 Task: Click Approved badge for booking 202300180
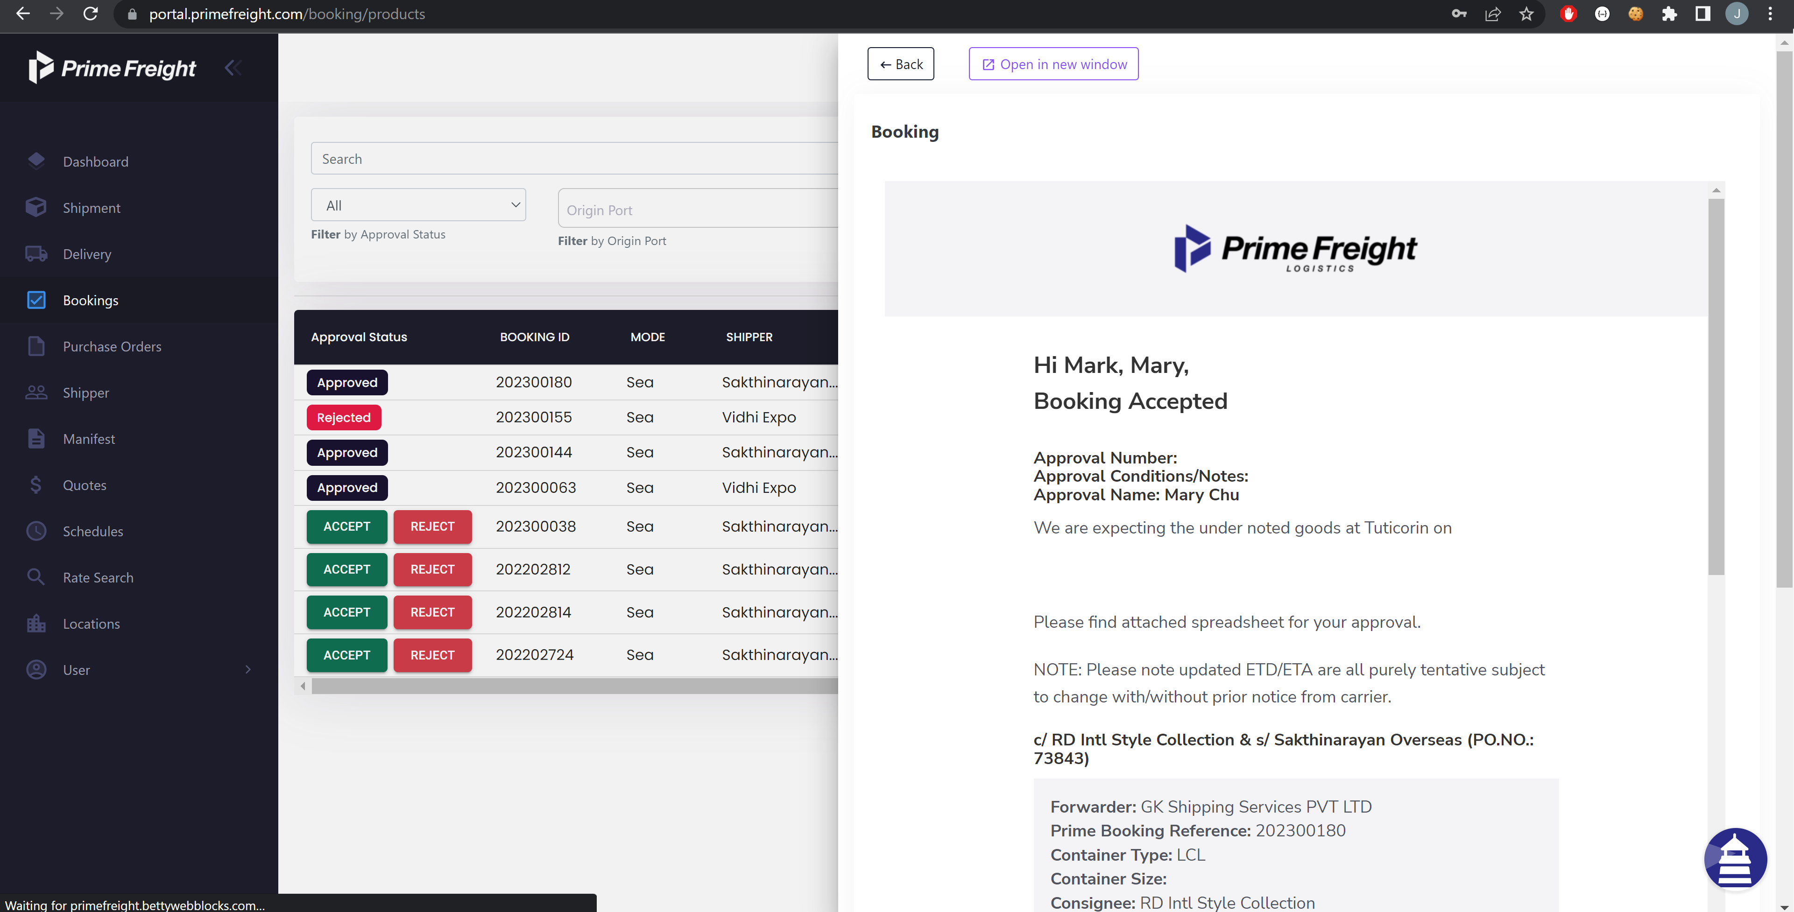point(347,382)
